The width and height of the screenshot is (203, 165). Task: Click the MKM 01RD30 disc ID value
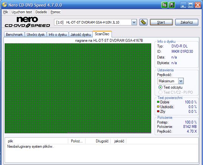tap(182, 52)
